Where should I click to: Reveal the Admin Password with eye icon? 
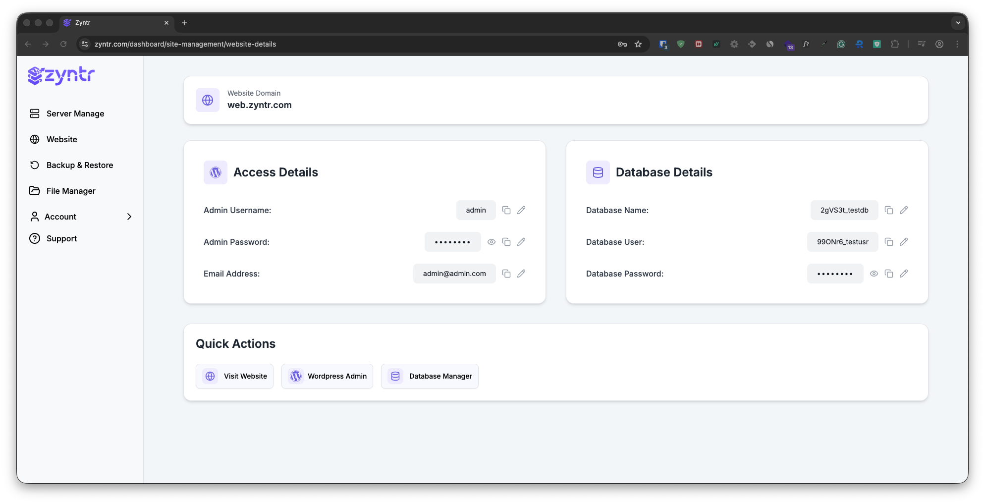tap(492, 242)
